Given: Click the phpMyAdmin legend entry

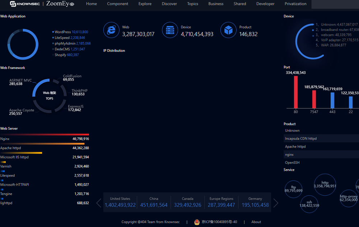Looking at the screenshot, I should [x=71, y=43].
